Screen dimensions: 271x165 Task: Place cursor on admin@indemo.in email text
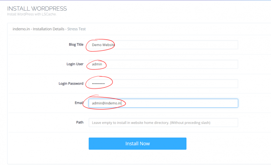(x=107, y=103)
